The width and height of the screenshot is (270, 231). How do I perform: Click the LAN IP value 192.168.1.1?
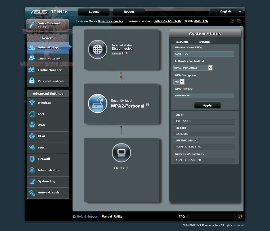(183, 121)
